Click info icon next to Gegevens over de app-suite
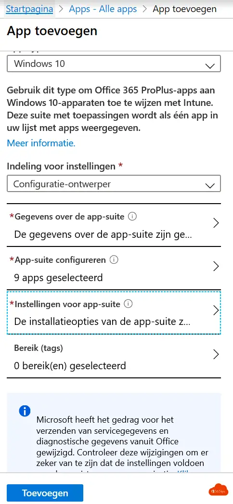 point(132,217)
